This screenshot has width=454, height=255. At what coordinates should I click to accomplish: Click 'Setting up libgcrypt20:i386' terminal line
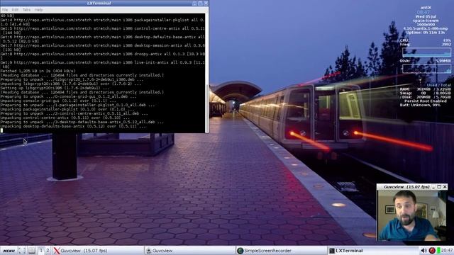(x=55, y=88)
